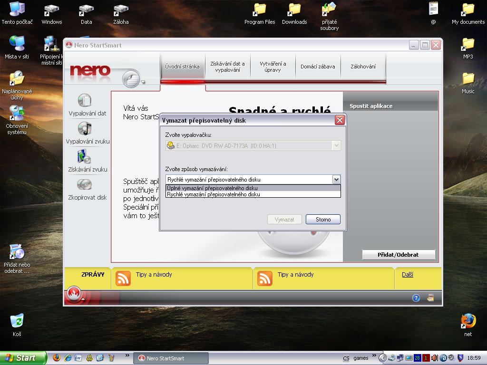Viewport: 487px width, 365px height.
Task: Click the second RSS feed icon
Action: (x=264, y=278)
